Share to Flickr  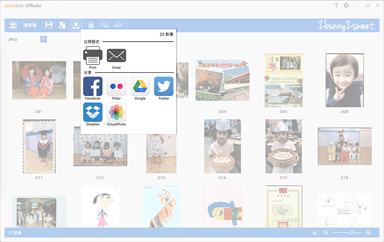[116, 88]
